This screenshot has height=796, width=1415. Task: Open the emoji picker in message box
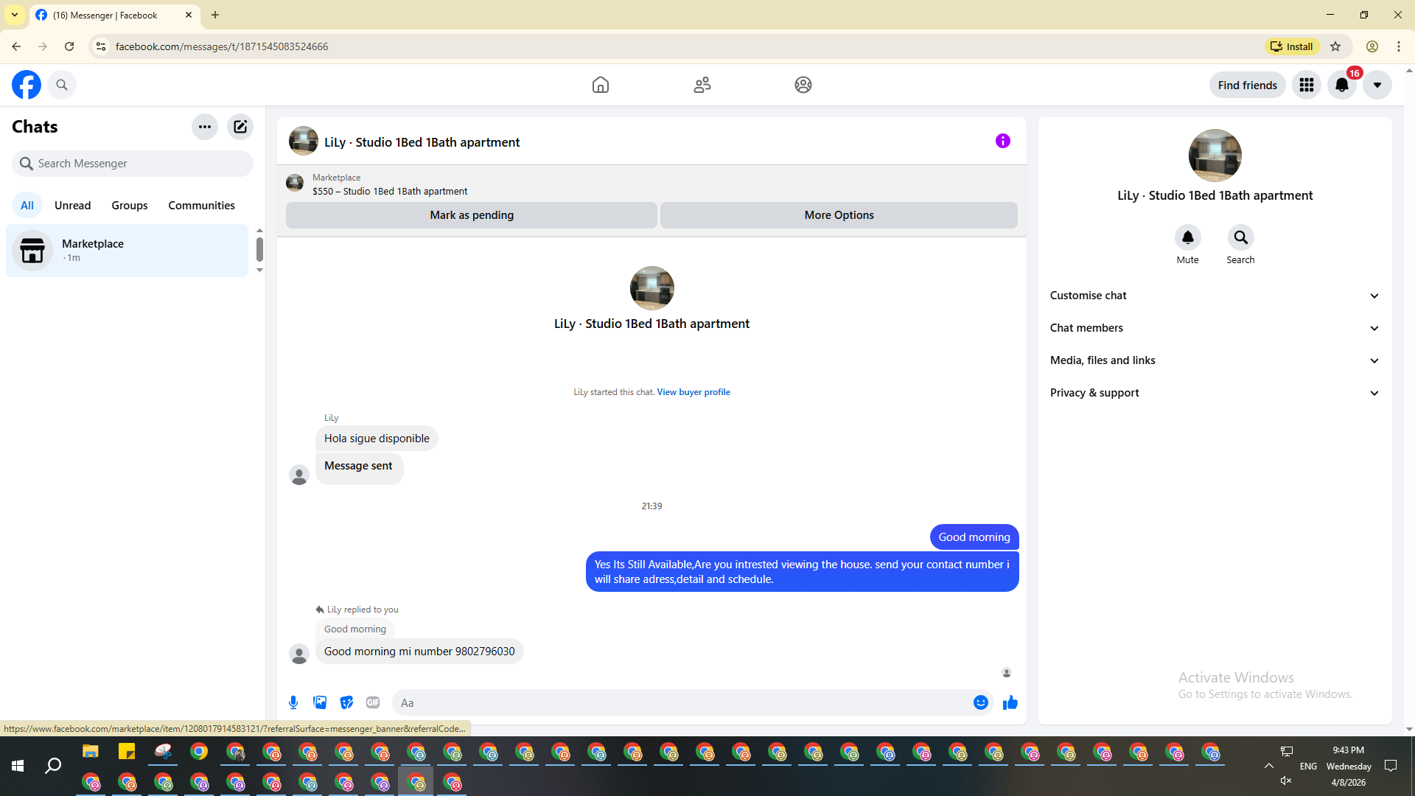click(x=980, y=702)
